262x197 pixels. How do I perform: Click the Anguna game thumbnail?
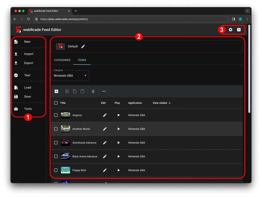65,115
